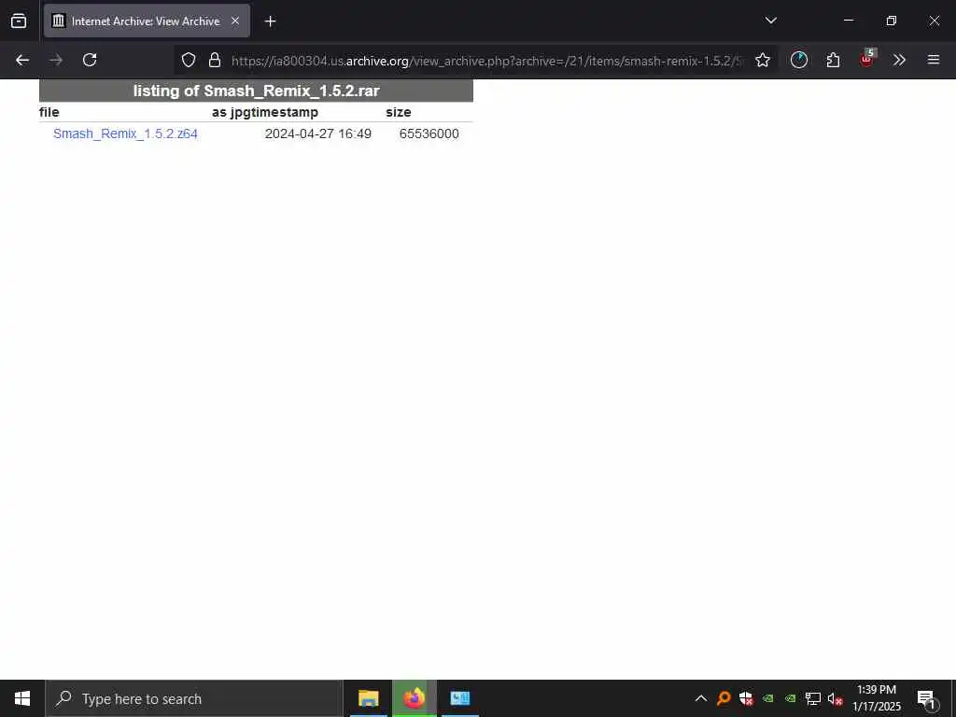Screen dimensions: 956x717
Task: Click the timestamp 2024-04-27 16:49
Action: pyautogui.click(x=317, y=134)
